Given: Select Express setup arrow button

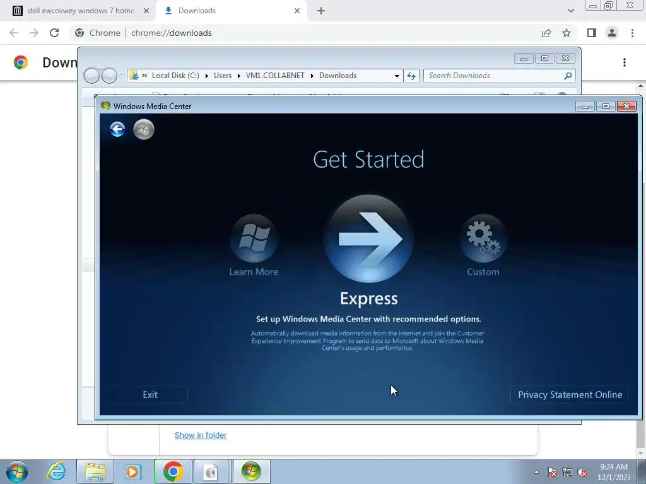Looking at the screenshot, I should coord(368,239).
